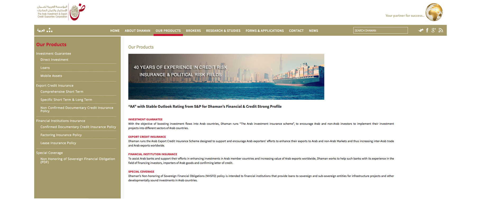This screenshot has width=482, height=200.
Task: Click the golden globe image
Action: pos(434,12)
